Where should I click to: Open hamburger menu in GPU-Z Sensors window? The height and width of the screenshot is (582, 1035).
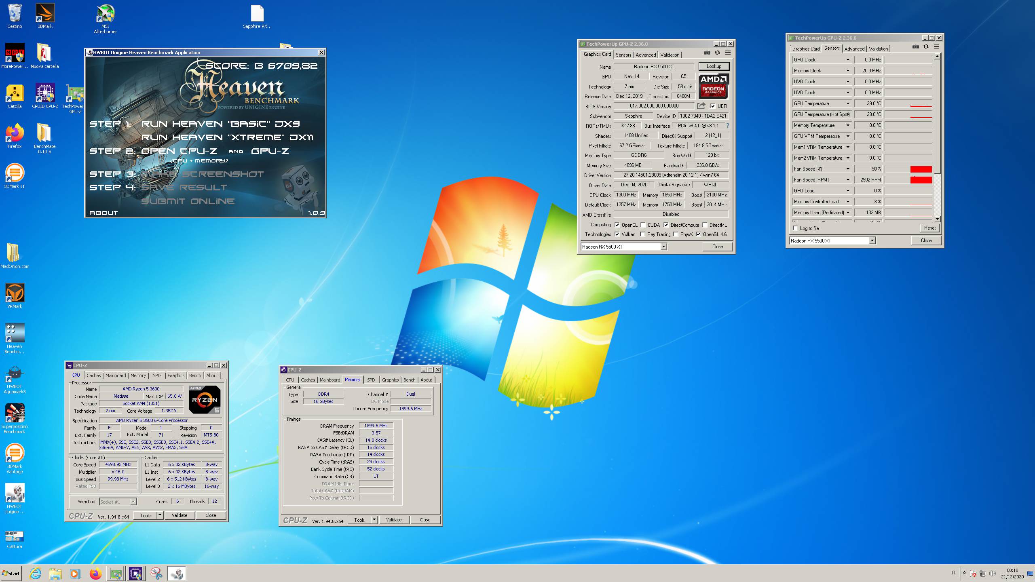coord(936,46)
